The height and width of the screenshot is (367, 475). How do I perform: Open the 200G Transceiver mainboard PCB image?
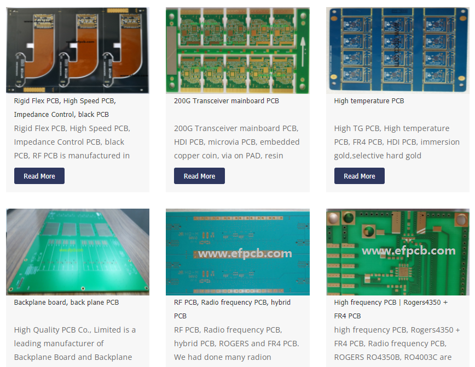click(x=237, y=50)
